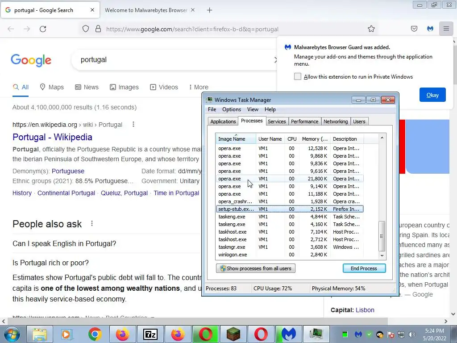
Task: Select the winlogon.exe process row
Action: tap(290, 255)
